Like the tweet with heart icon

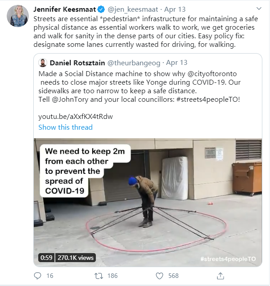click(x=160, y=276)
